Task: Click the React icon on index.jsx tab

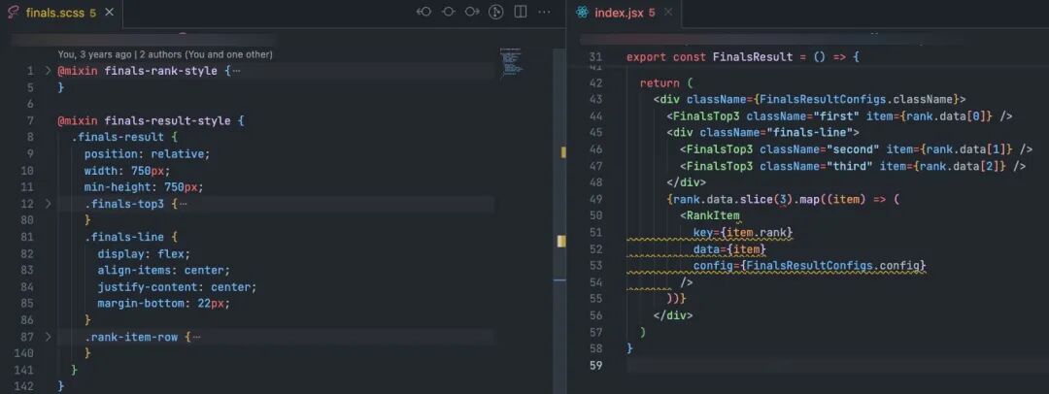Action: 582,13
